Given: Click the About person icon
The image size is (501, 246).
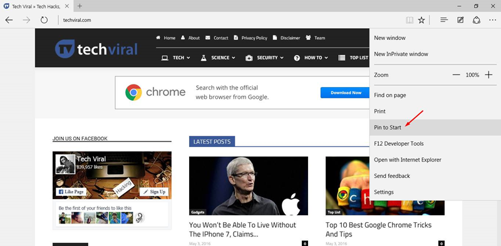Looking at the screenshot, I should pyautogui.click(x=183, y=38).
